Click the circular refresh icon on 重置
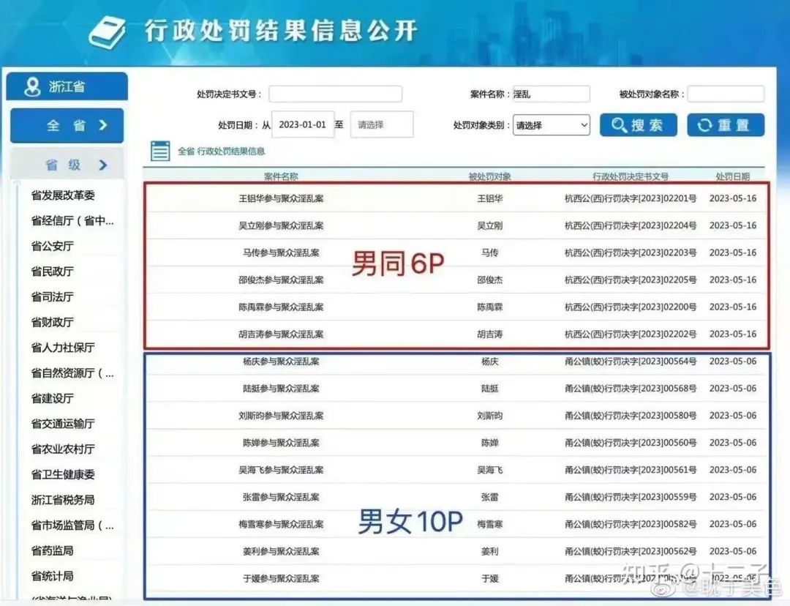The height and width of the screenshot is (606, 790). click(704, 124)
